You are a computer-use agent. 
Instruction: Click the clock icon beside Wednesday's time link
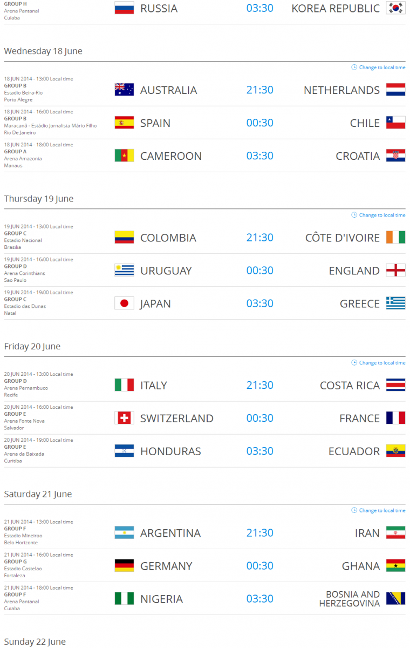(354, 67)
